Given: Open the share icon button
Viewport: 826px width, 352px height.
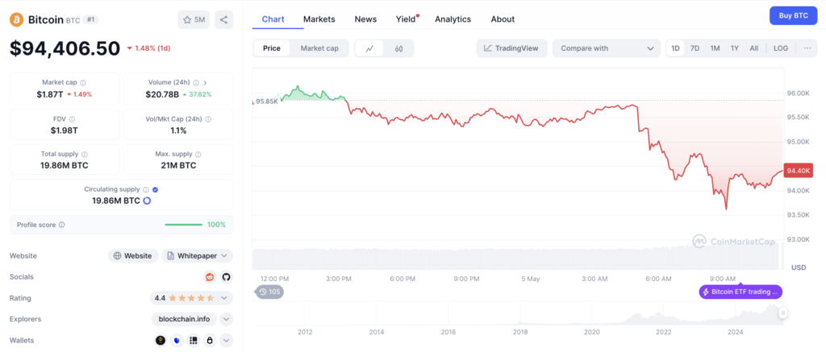Looking at the screenshot, I should (224, 20).
